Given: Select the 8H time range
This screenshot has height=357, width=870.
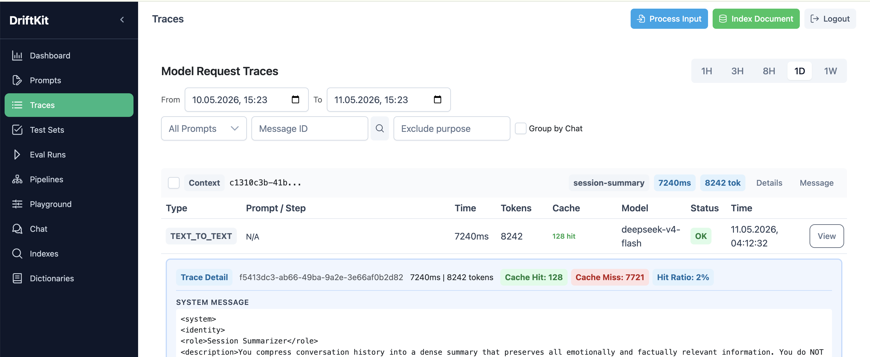Looking at the screenshot, I should 769,71.
